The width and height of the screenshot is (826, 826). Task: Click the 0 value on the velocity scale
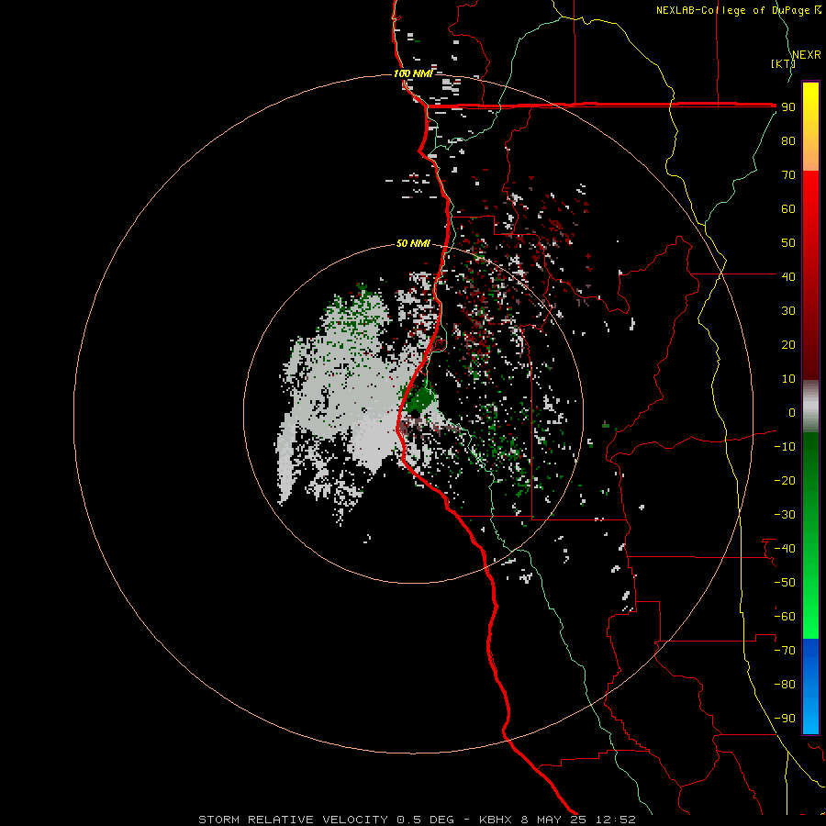792,412
